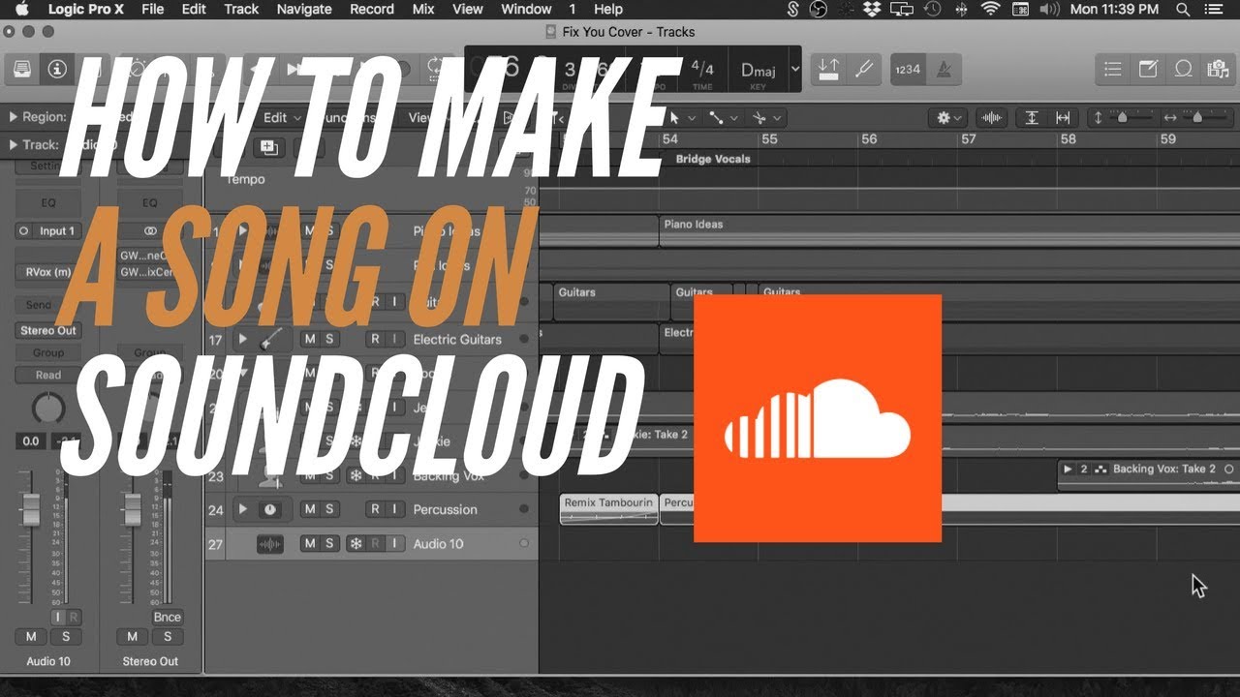The width and height of the screenshot is (1240, 697).
Task: Open the Media Browser
Action: coord(1219,69)
